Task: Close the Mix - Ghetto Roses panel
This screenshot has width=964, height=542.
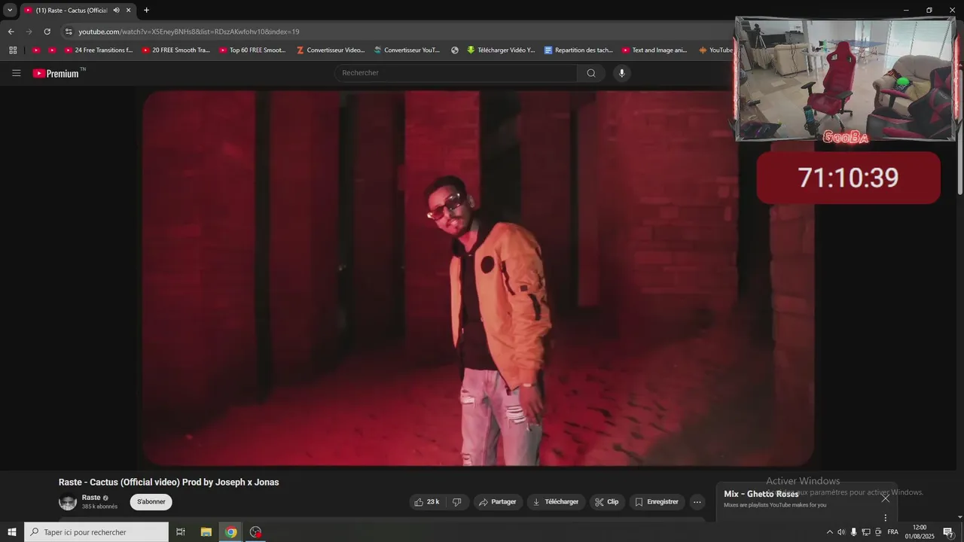Action: (886, 498)
